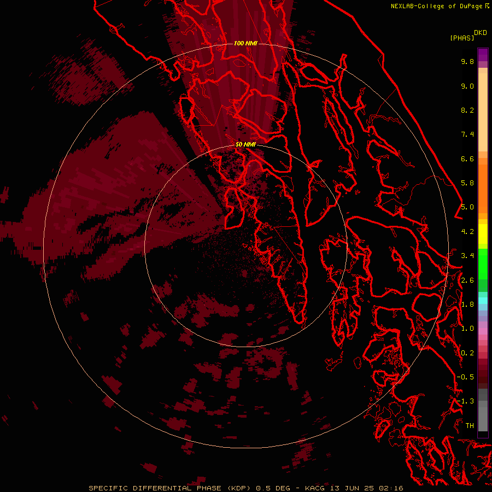Select the 9.0 scale value

pyautogui.click(x=467, y=86)
